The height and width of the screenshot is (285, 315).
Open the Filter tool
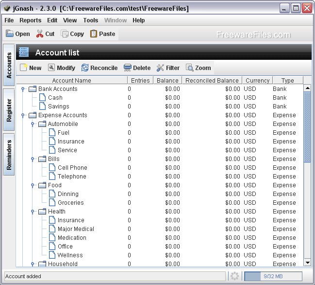point(168,68)
